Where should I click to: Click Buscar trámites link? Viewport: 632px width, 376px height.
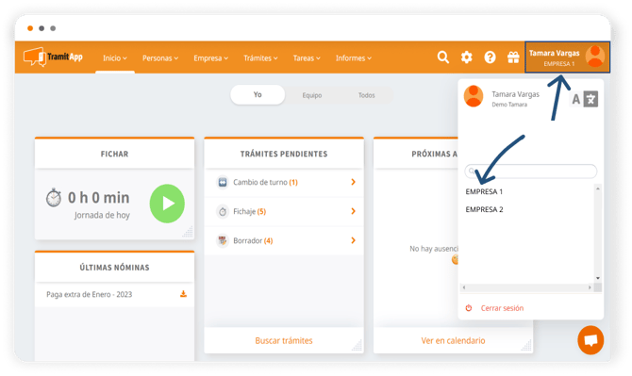click(284, 340)
